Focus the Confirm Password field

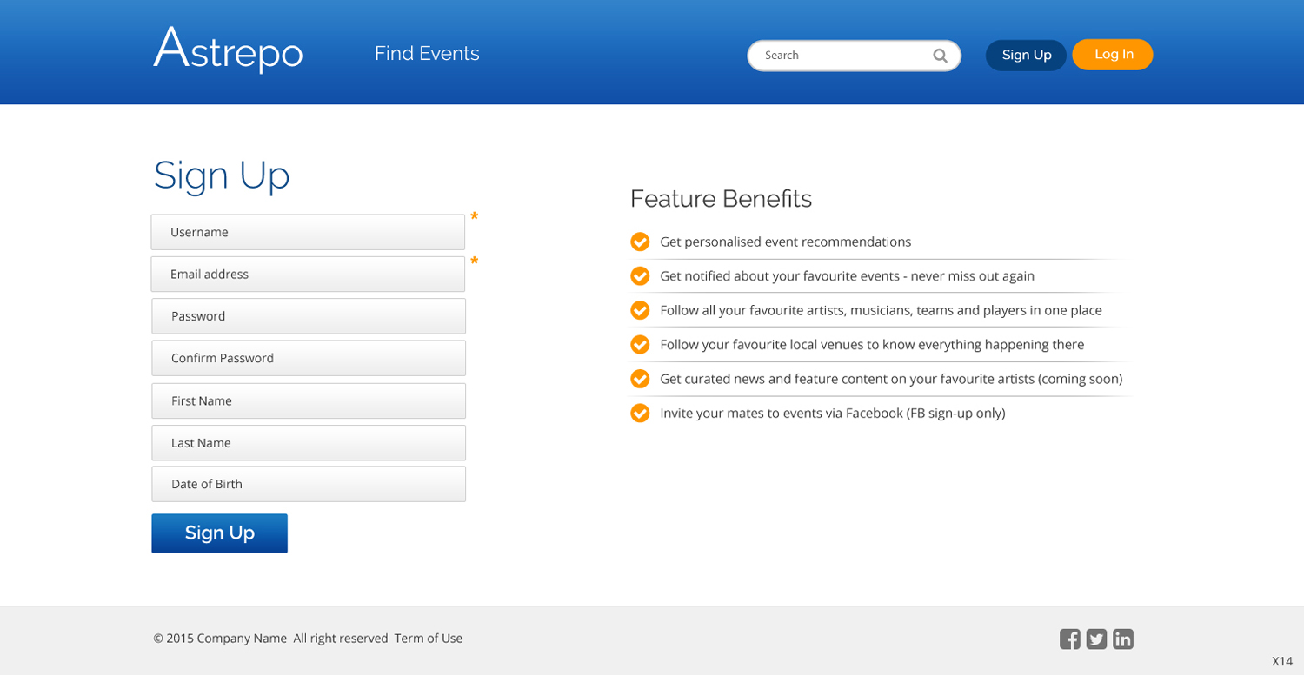tap(309, 358)
